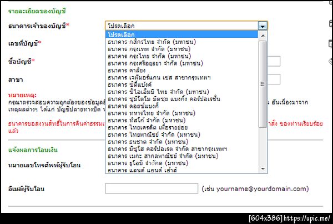Open the ธนาคารเจ้าของบัญชี dropdown arrow
Viewport: 333px width, 224px height.
[x=263, y=26]
